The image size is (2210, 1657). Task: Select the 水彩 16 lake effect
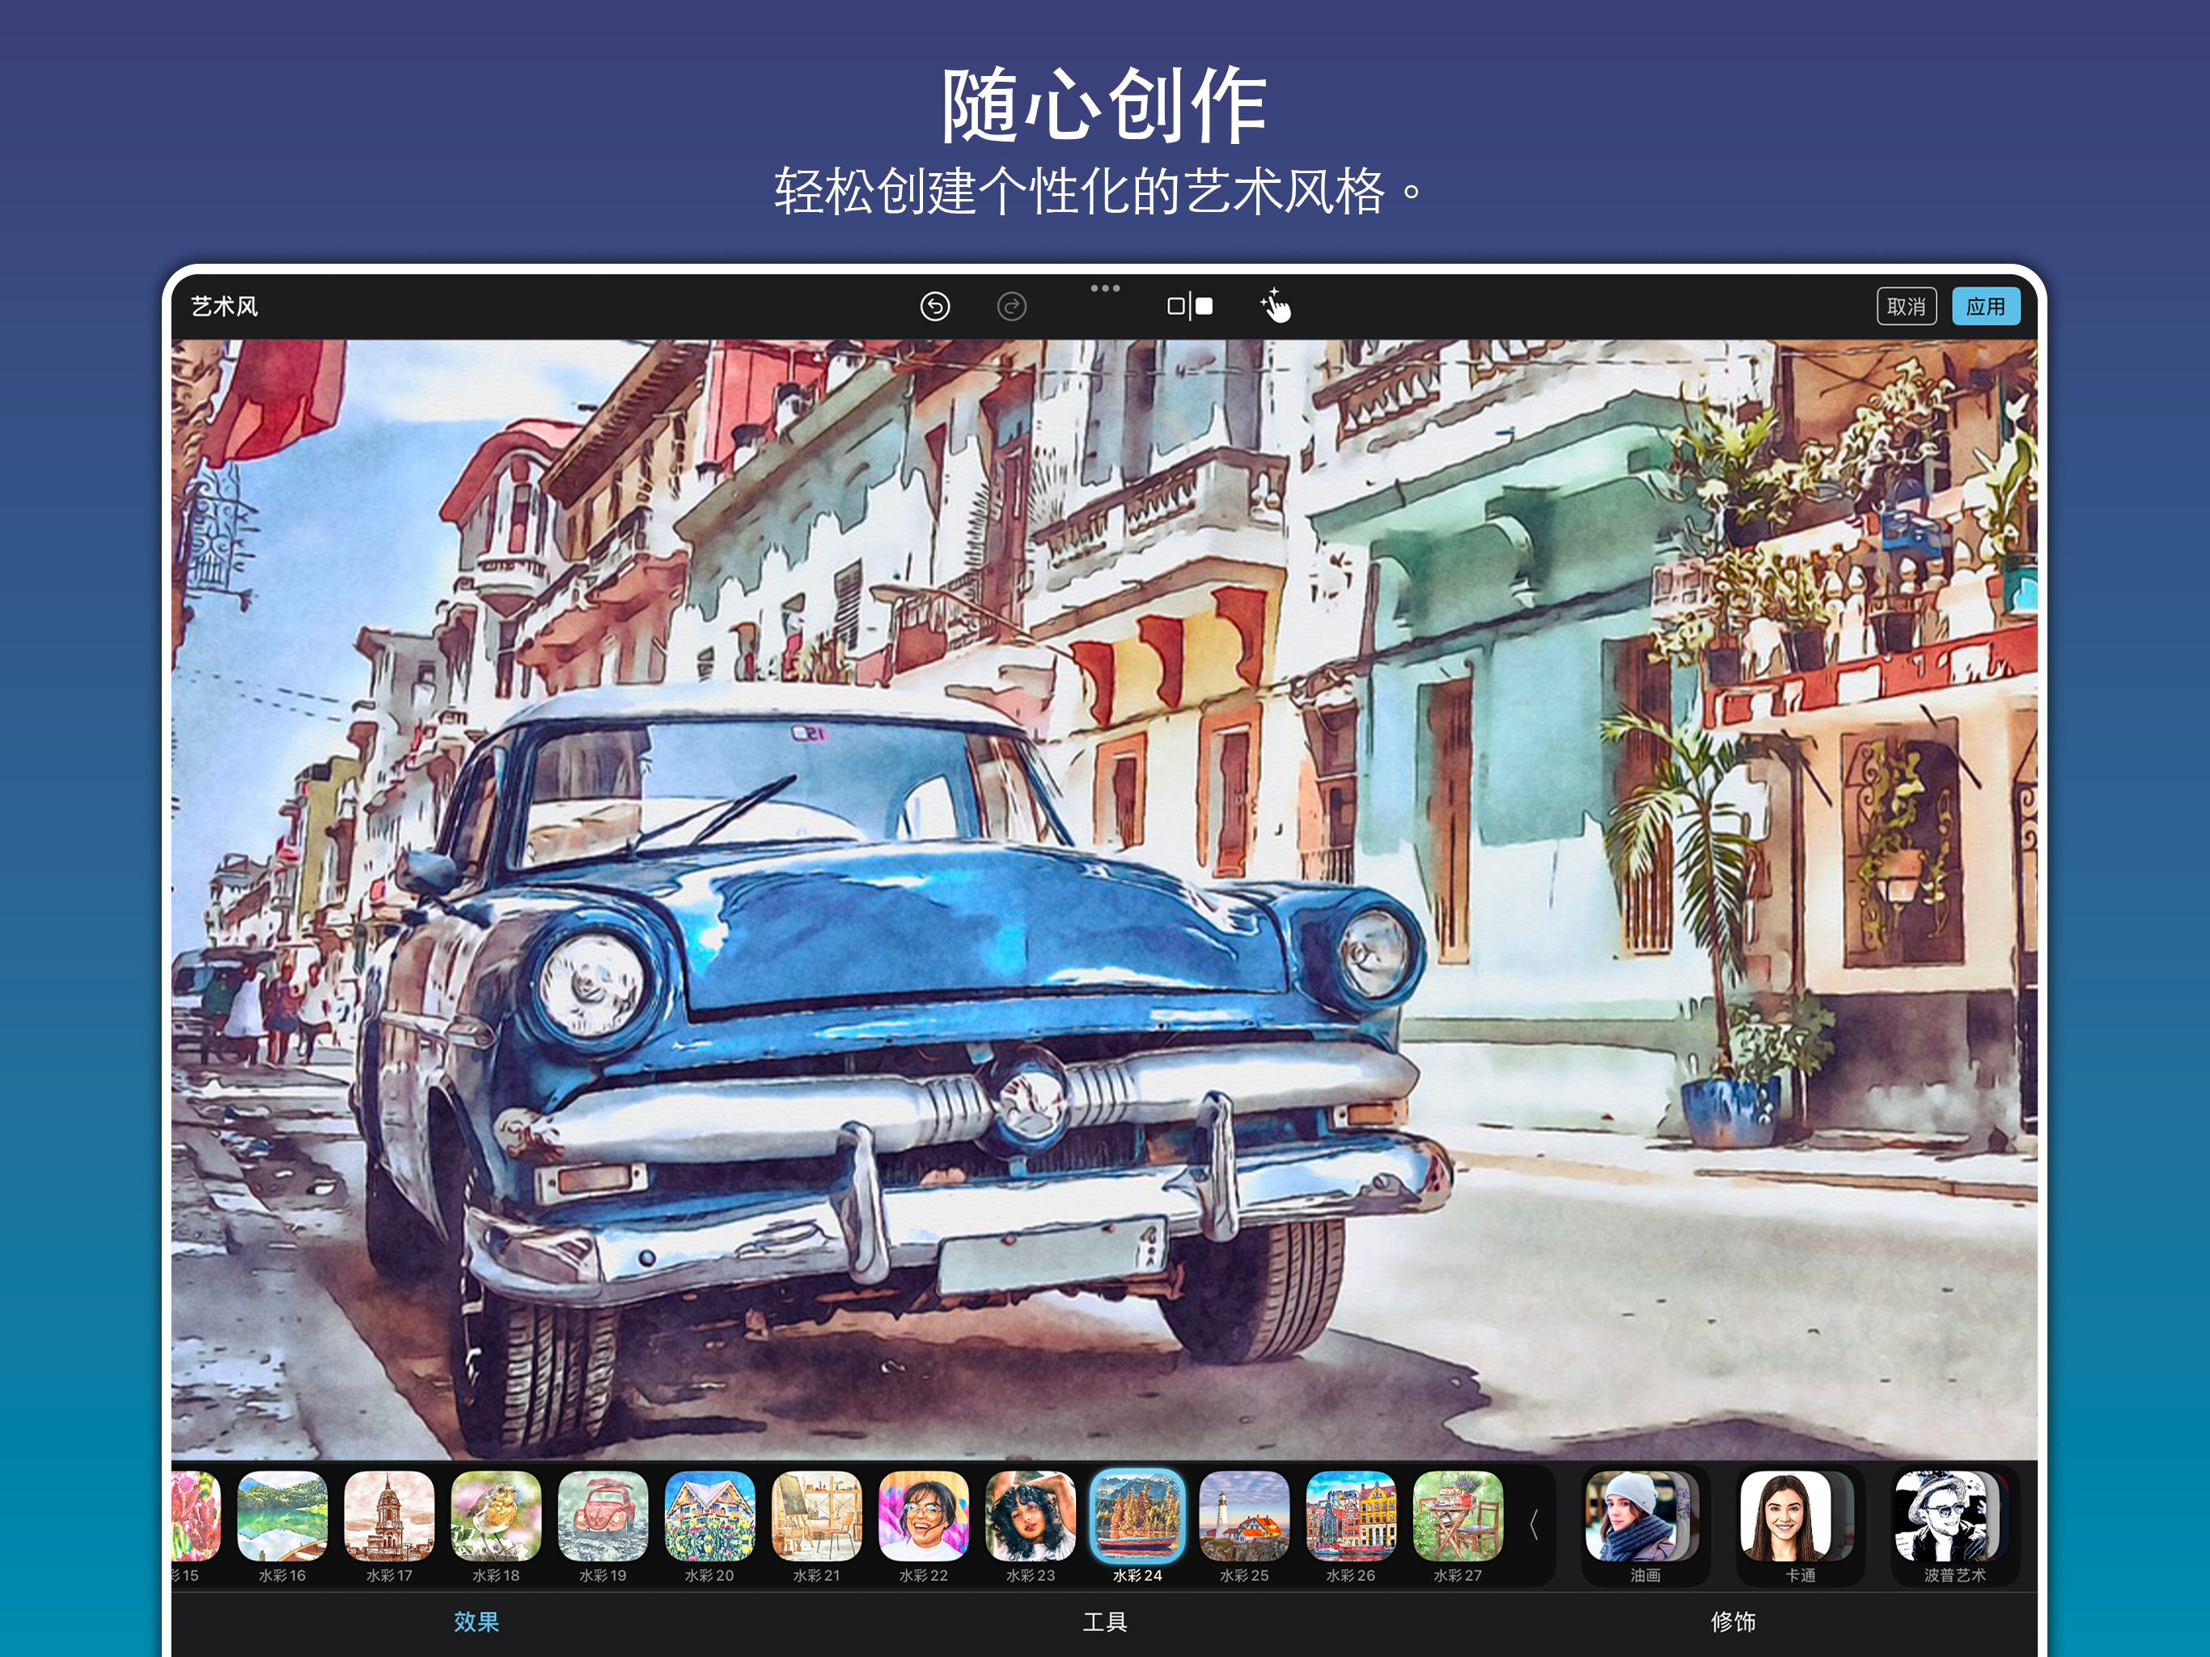282,1517
